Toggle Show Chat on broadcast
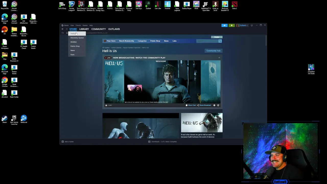This screenshot has width=327, height=184. [x=191, y=105]
